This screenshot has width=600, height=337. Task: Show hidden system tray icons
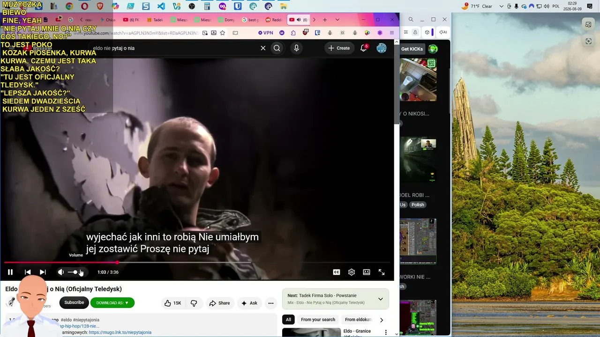point(502,6)
